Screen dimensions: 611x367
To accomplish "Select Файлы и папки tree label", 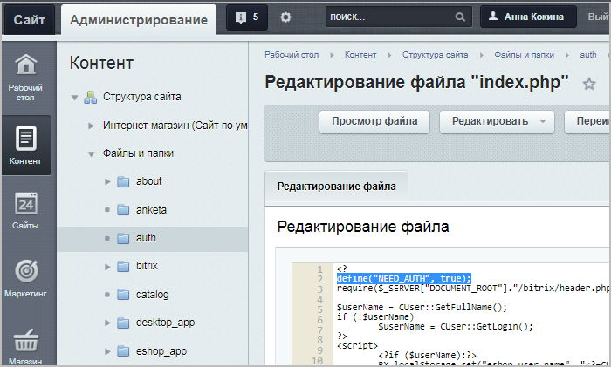I will pos(138,153).
